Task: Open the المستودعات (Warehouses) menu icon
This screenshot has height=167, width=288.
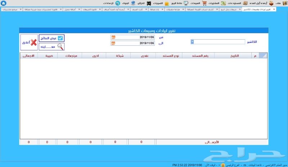Action: [x=245, y=3]
